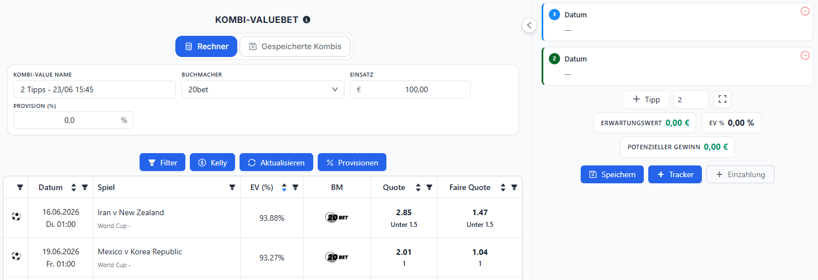Image resolution: width=818 pixels, height=280 pixels.
Task: Sort the table by Faire Quote arrows
Action: click(x=503, y=188)
